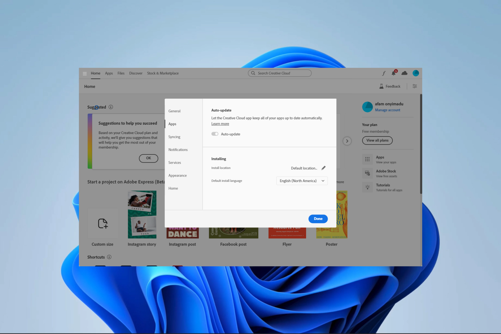Switch to the Syncing preferences tab
The width and height of the screenshot is (501, 334).
(x=174, y=137)
